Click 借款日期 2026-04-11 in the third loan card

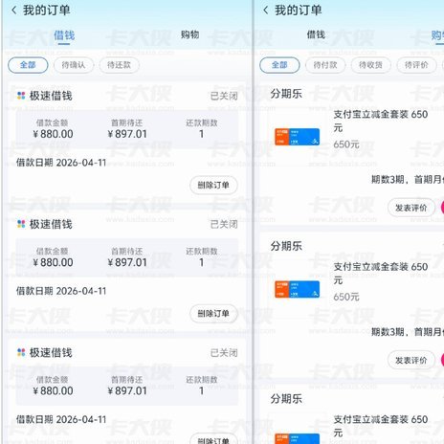click(x=61, y=420)
